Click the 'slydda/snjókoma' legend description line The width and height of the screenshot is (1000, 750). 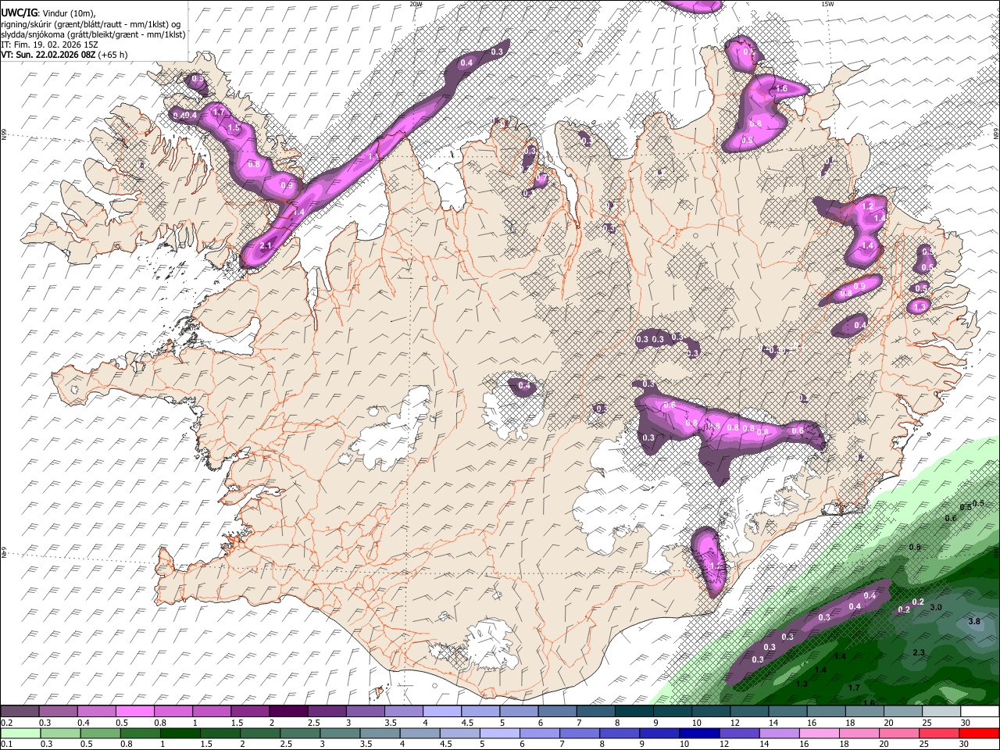93,34
